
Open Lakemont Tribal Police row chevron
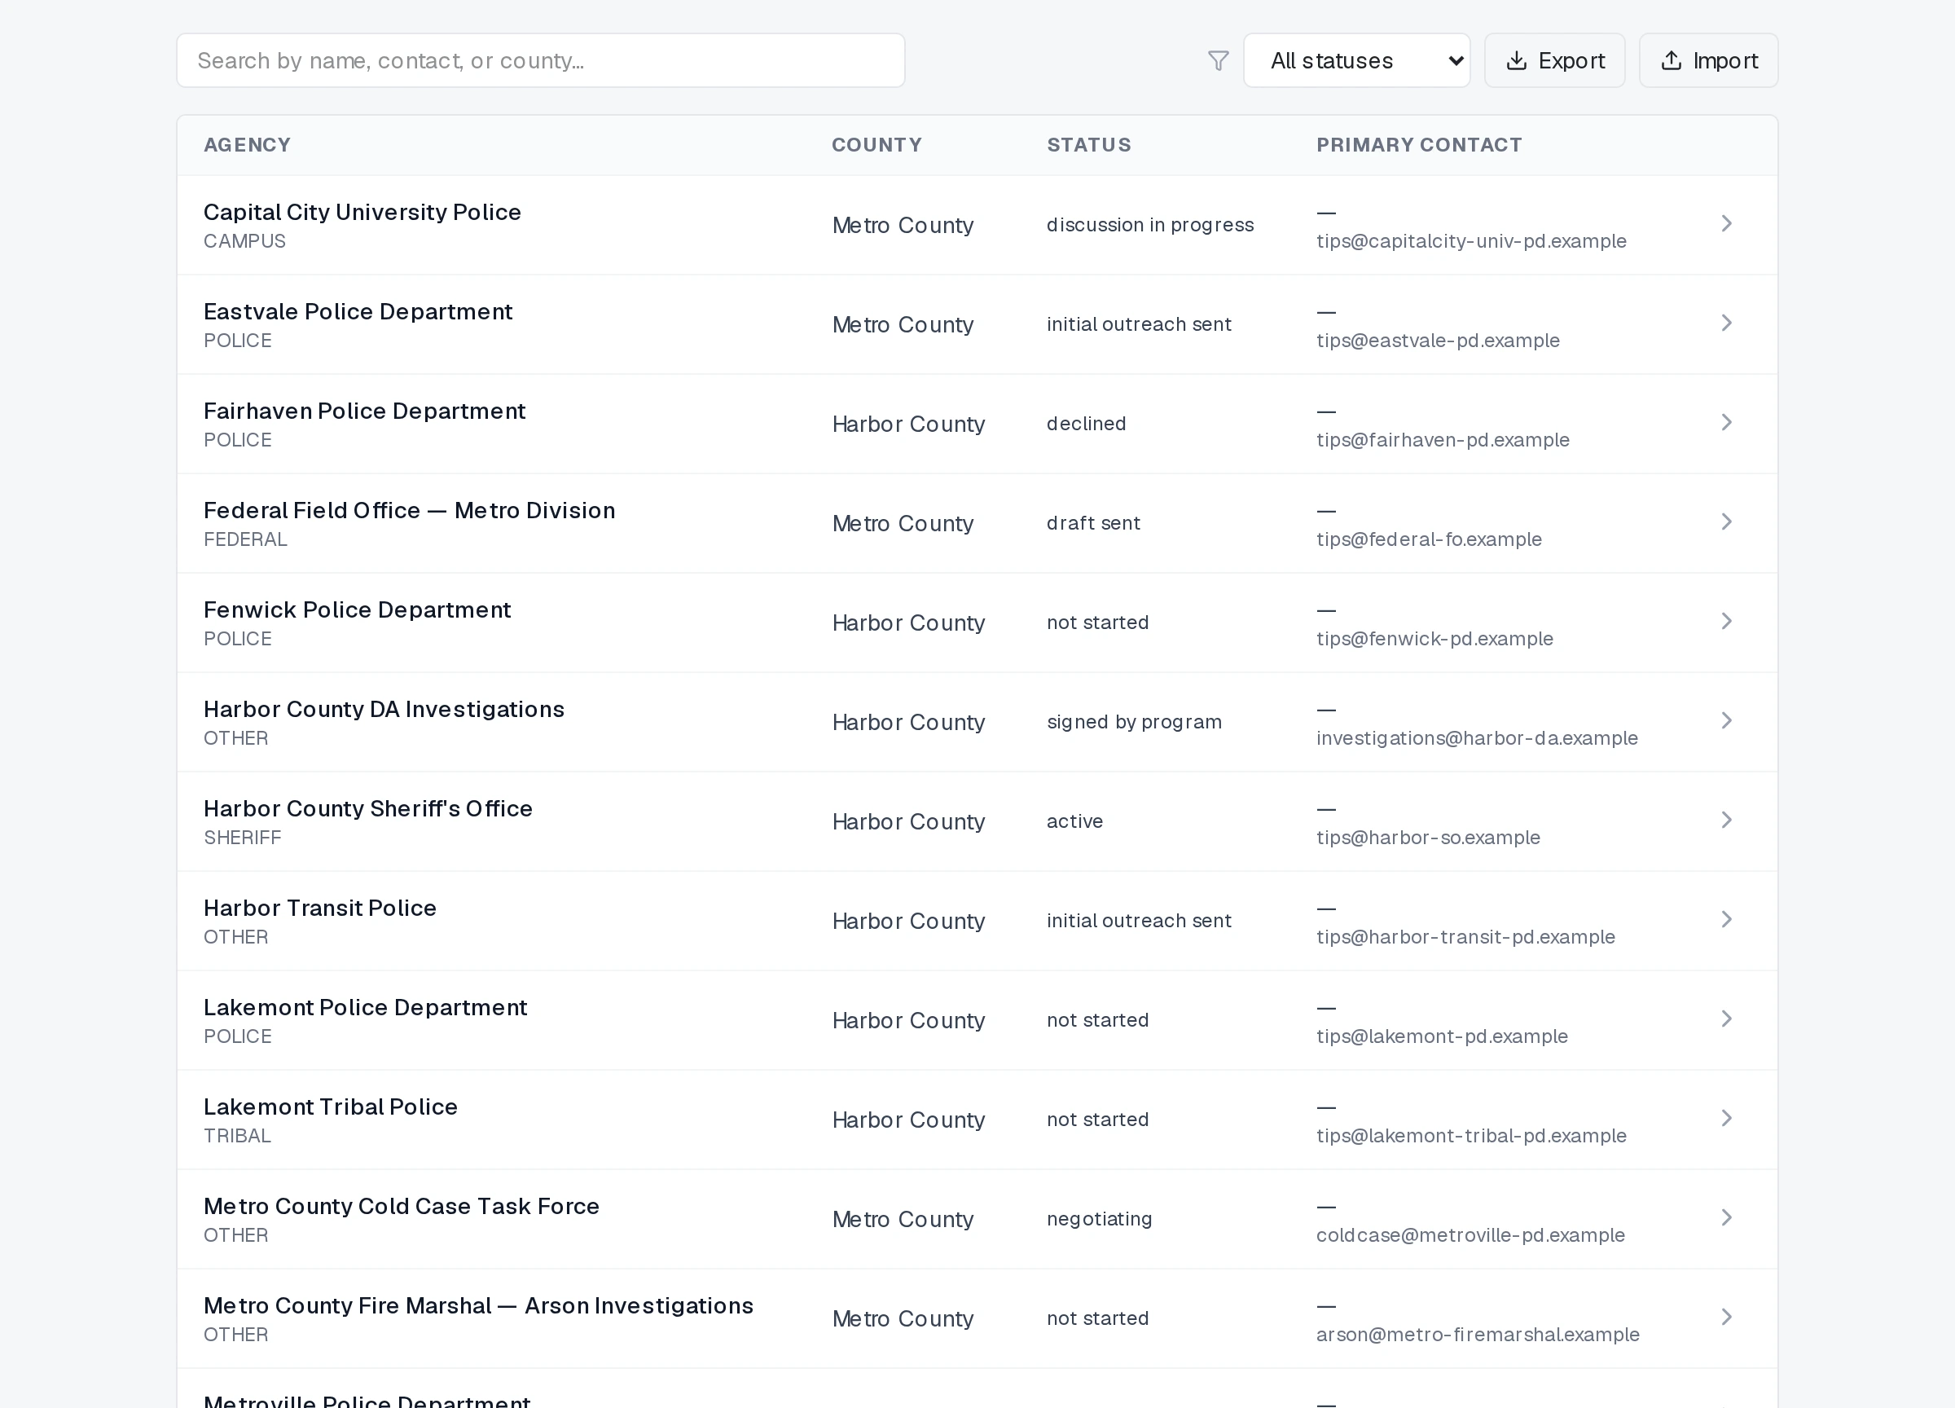pos(1727,1118)
